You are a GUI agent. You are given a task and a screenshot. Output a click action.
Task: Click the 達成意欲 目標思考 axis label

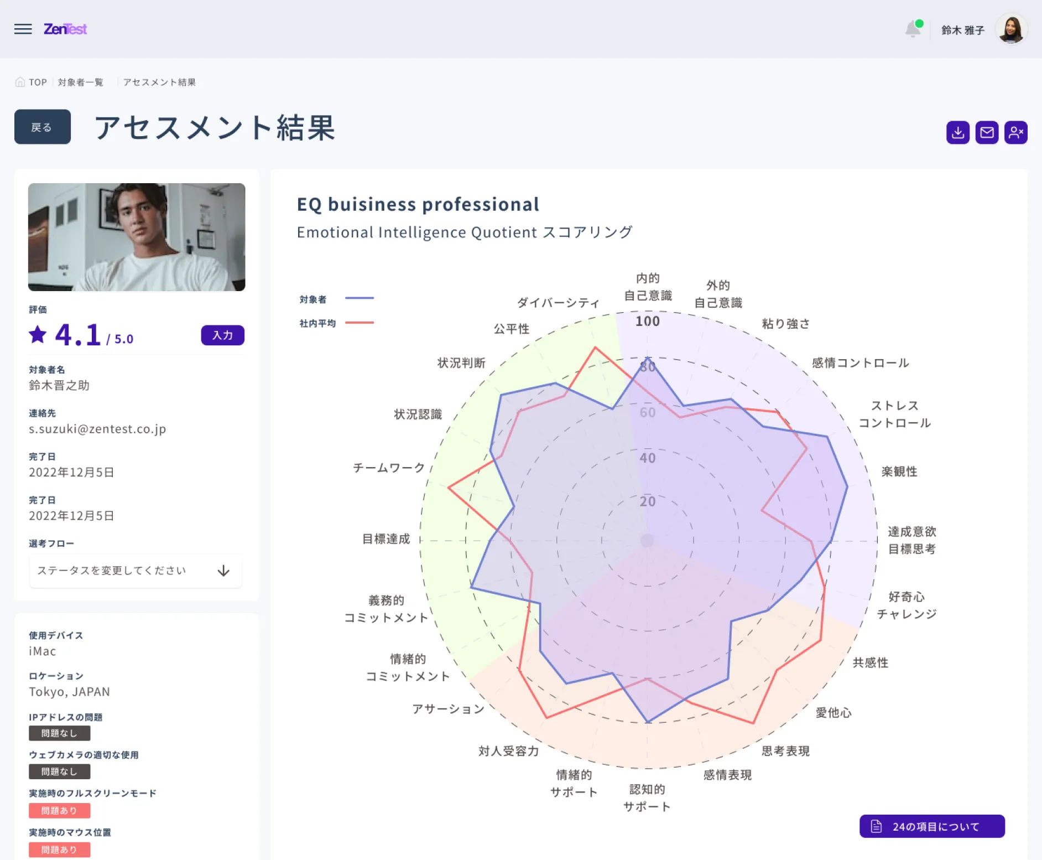912,540
